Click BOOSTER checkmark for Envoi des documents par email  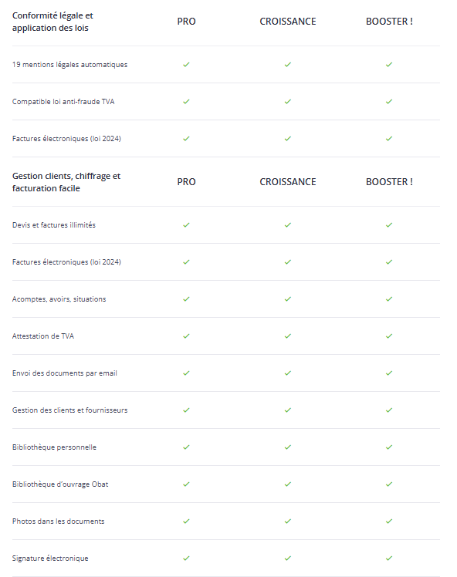coord(389,373)
